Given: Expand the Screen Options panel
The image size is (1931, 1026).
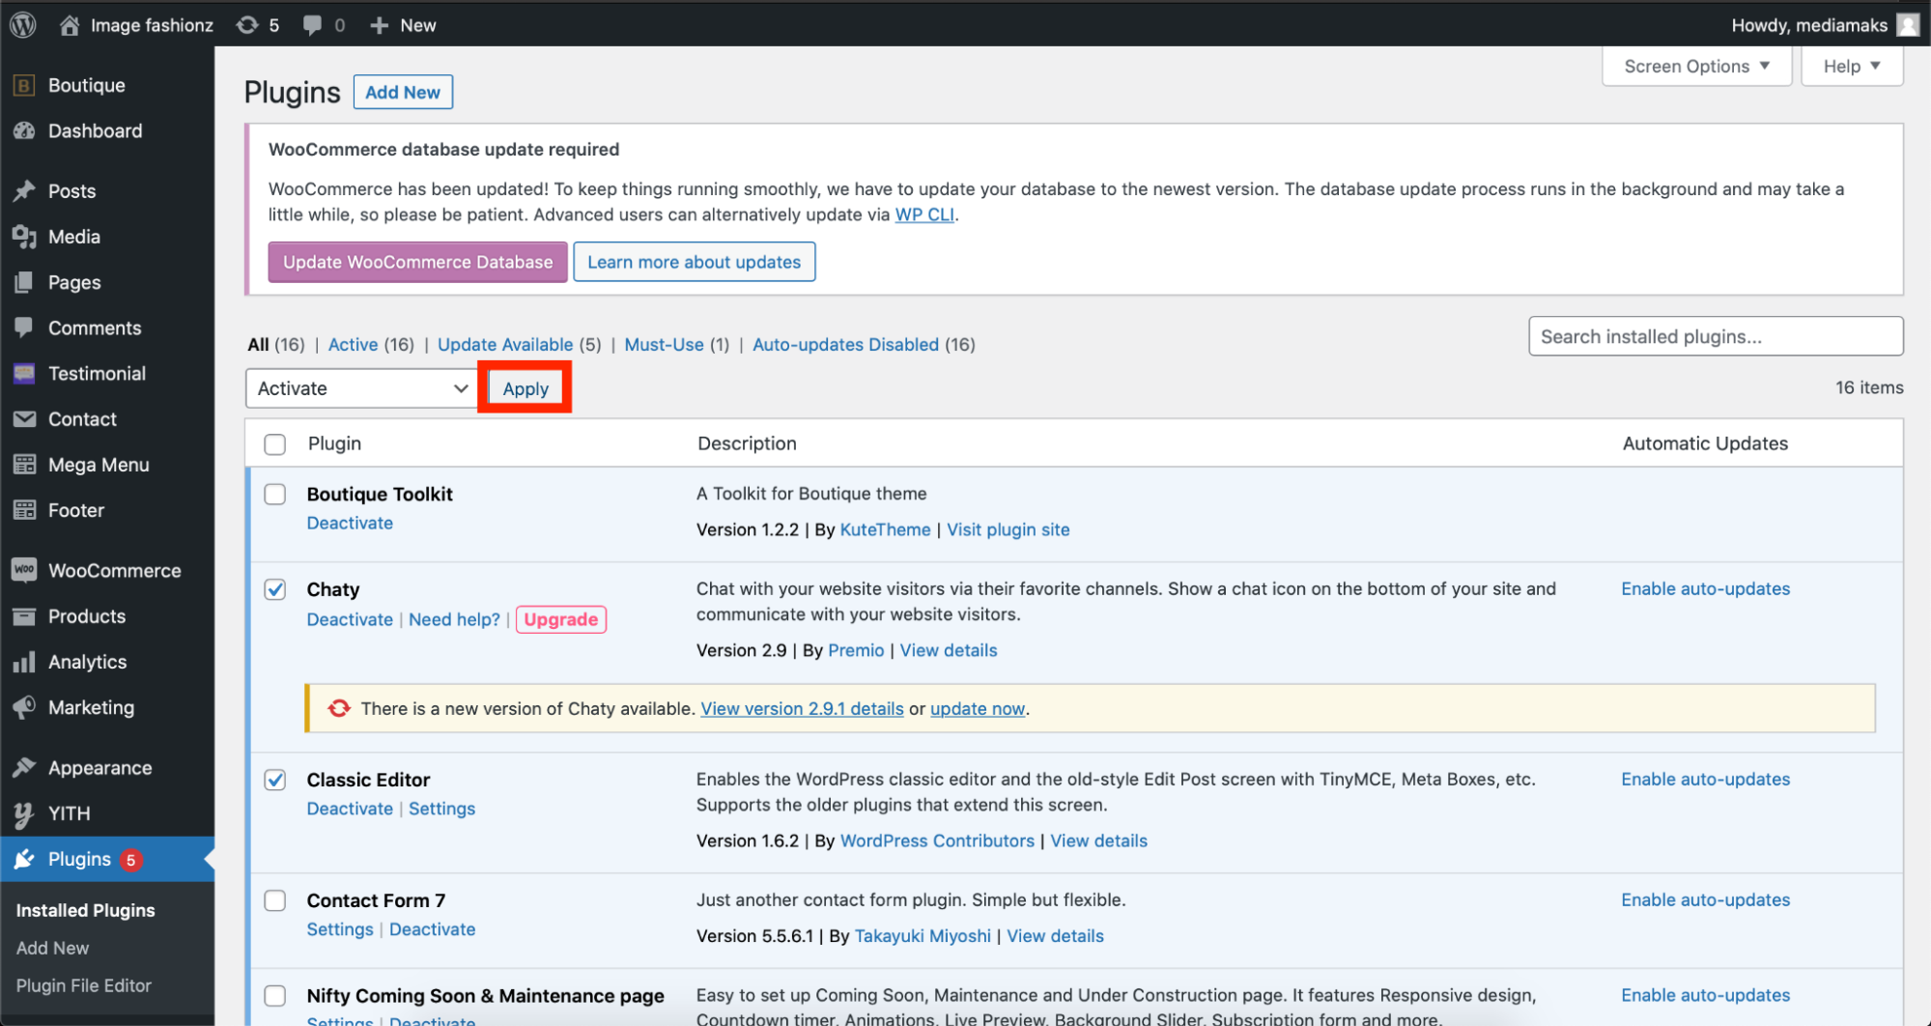Looking at the screenshot, I should point(1696,67).
